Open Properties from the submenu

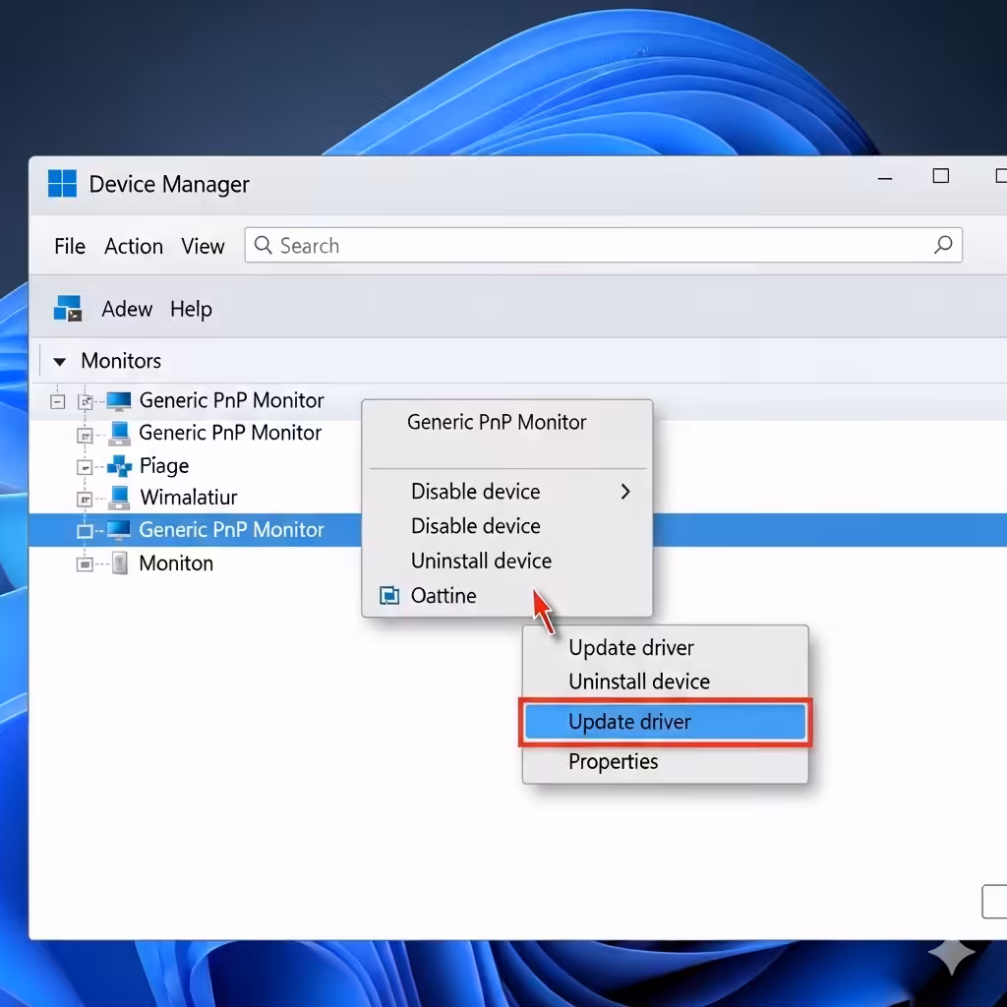(666, 762)
